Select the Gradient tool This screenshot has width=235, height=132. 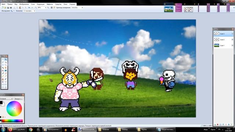pos(6,70)
